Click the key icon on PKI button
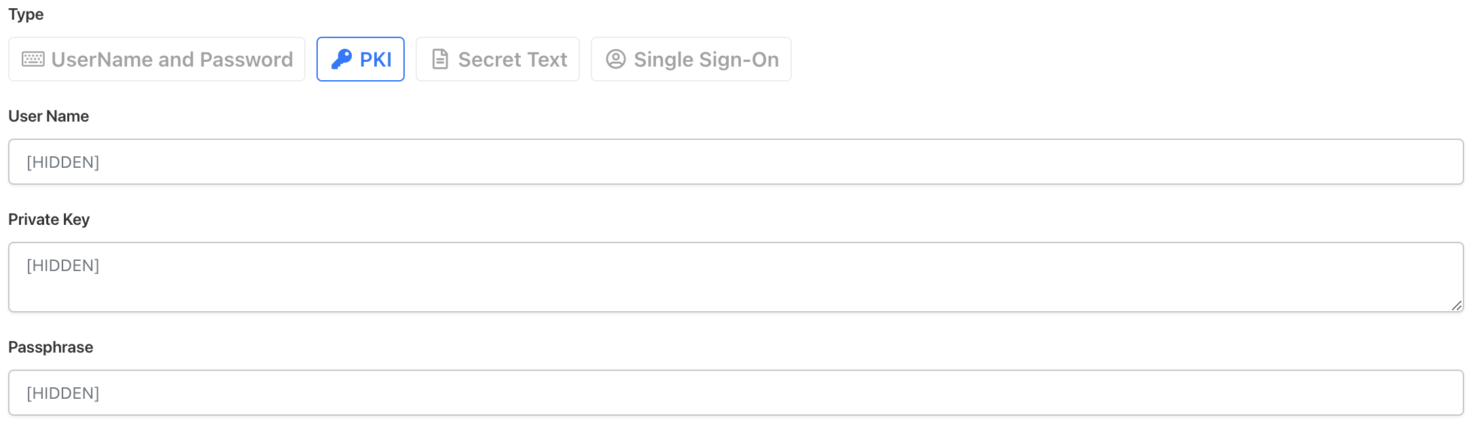This screenshot has height=428, width=1475. tap(341, 59)
